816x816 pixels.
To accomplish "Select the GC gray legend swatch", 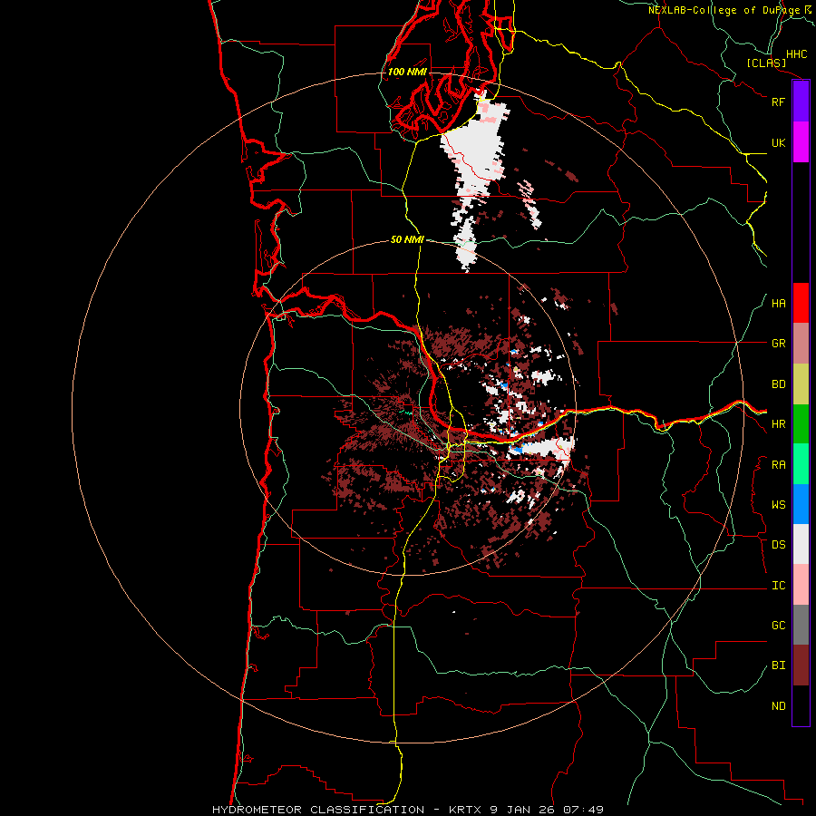I will coord(801,625).
